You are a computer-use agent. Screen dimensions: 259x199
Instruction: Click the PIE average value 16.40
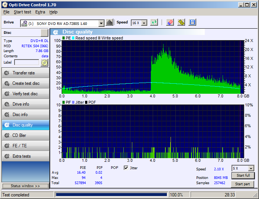point(81,173)
